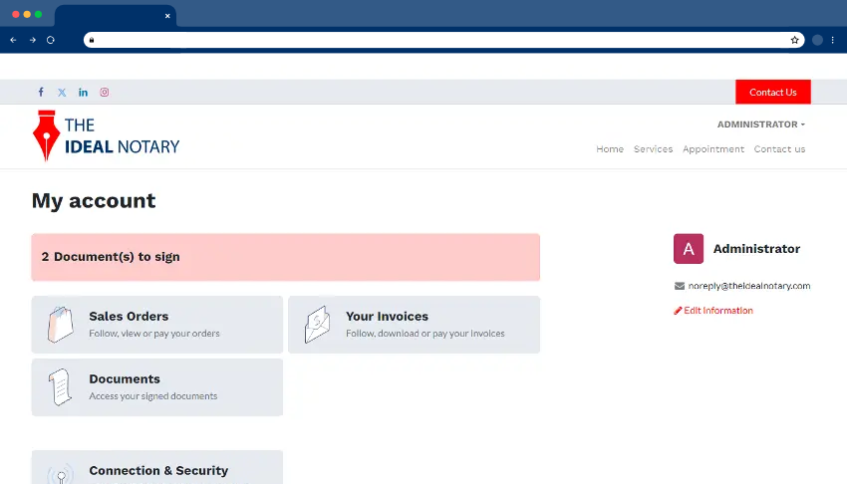
Task: Open the Instagram social icon
Action: click(x=104, y=93)
